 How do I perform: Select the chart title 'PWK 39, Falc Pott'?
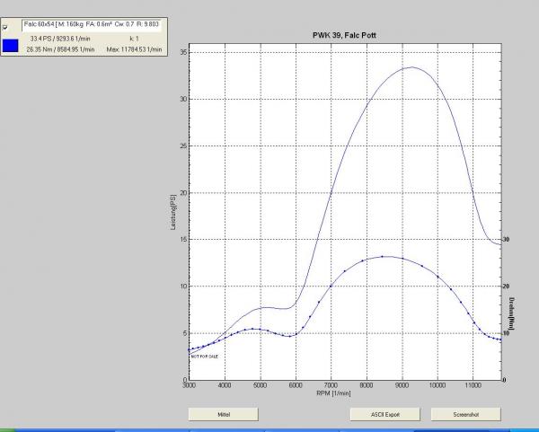tap(344, 35)
